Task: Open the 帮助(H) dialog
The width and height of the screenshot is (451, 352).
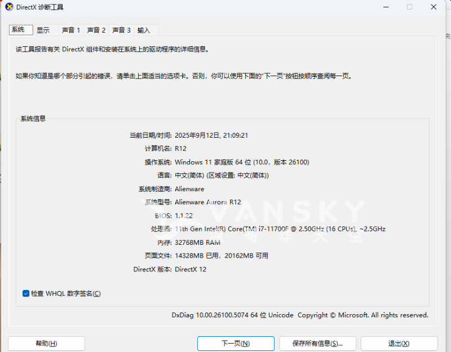Action: 46,343
